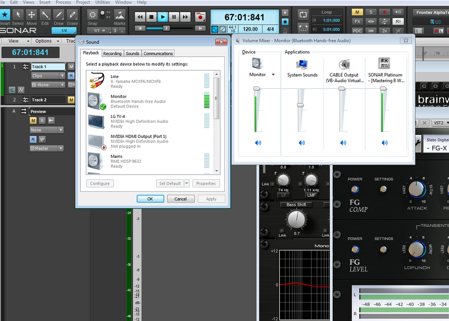Toggle Track 1 mute button
The image size is (449, 321).
point(71,67)
